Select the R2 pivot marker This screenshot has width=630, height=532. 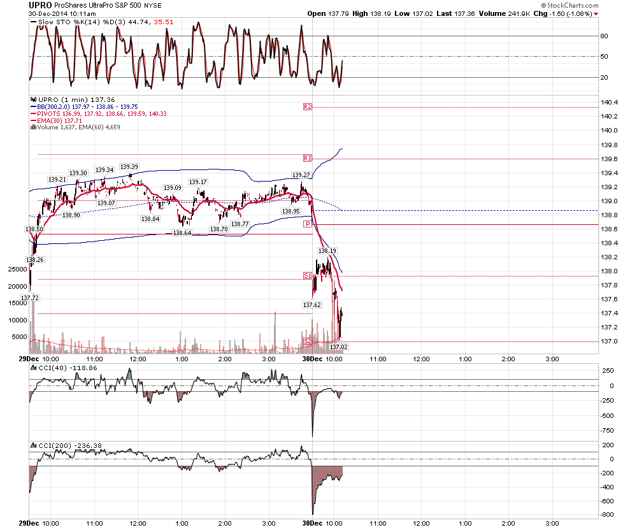pyautogui.click(x=308, y=106)
